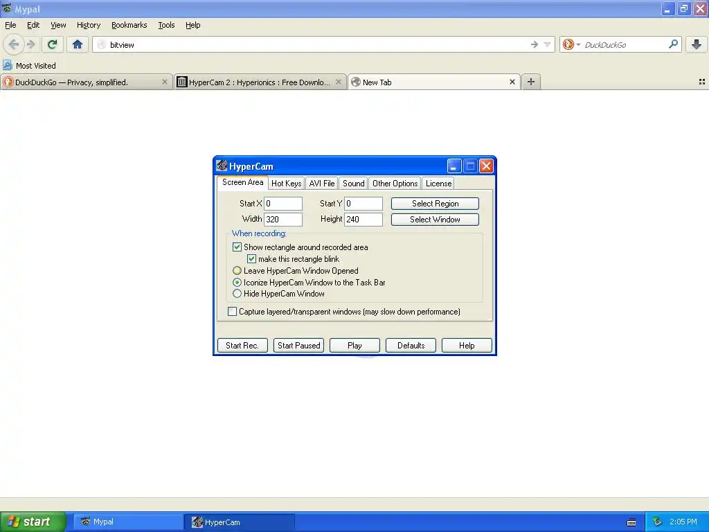
Task: Click the HyperCam title bar icon
Action: pyautogui.click(x=222, y=166)
